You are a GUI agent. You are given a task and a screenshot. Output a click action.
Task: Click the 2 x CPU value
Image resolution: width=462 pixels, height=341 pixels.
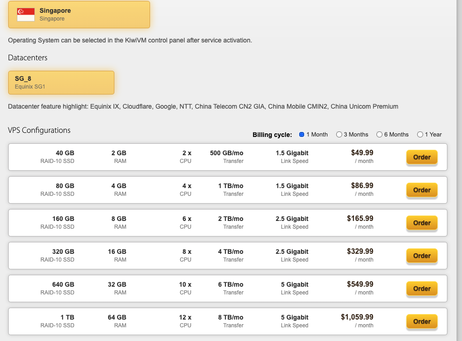point(187,153)
